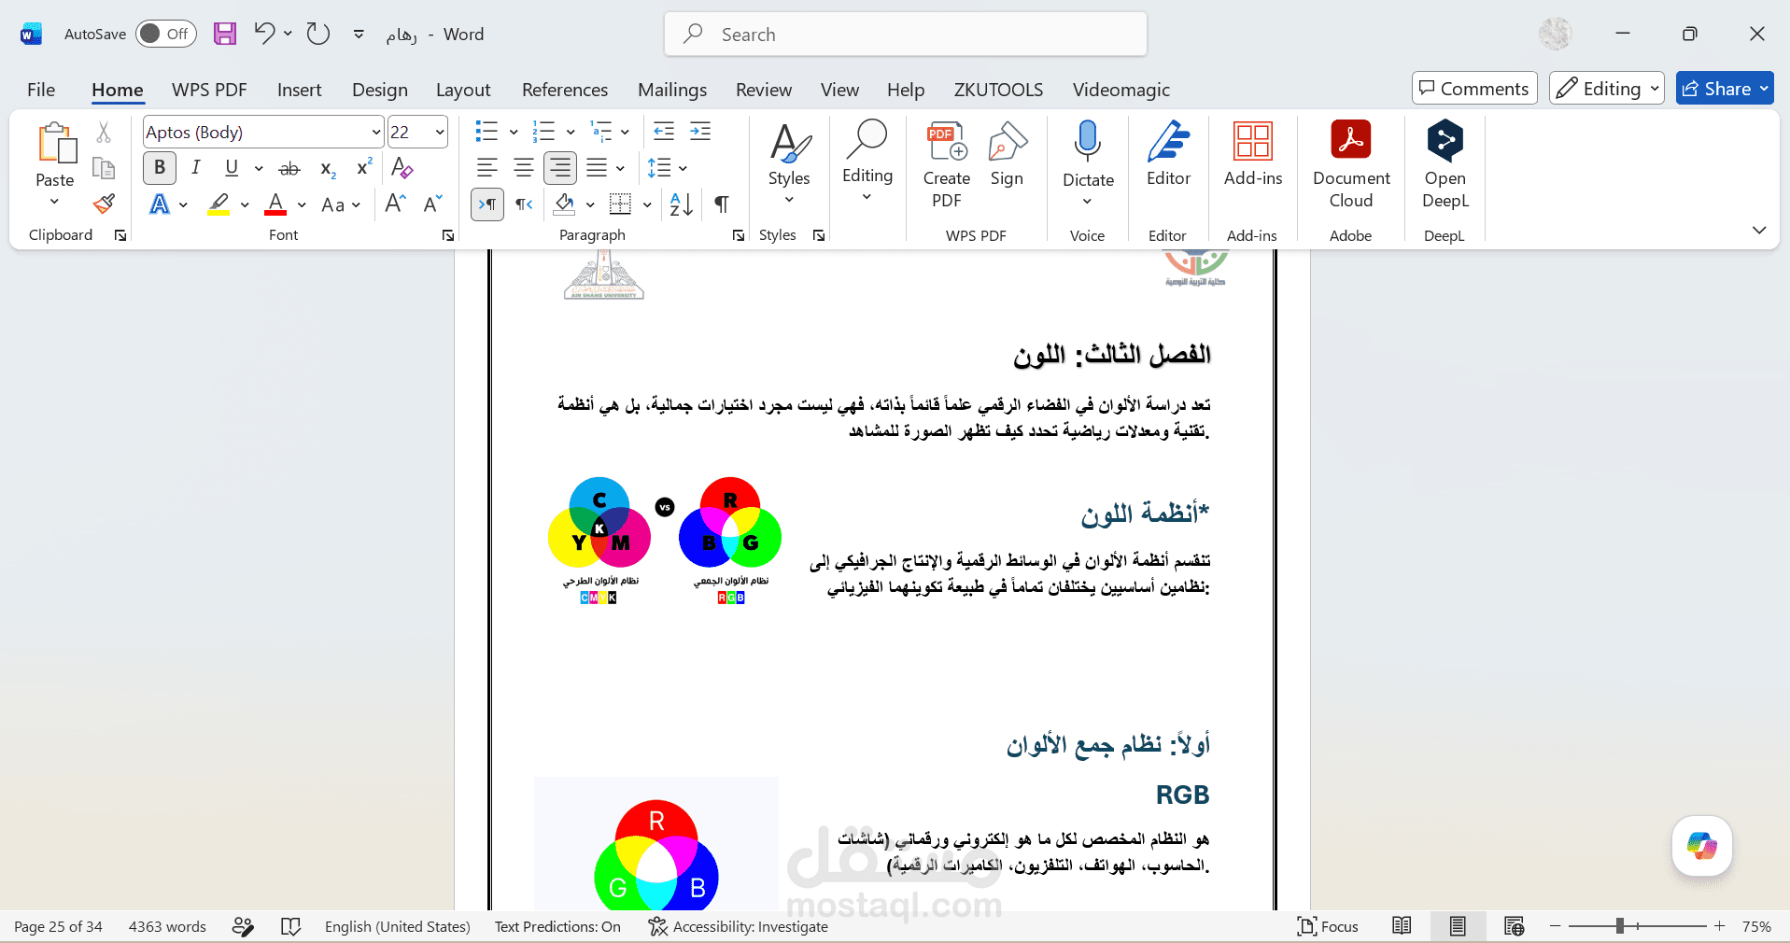Open the Layout ribbon tab
This screenshot has height=943, width=1790.
click(x=463, y=90)
